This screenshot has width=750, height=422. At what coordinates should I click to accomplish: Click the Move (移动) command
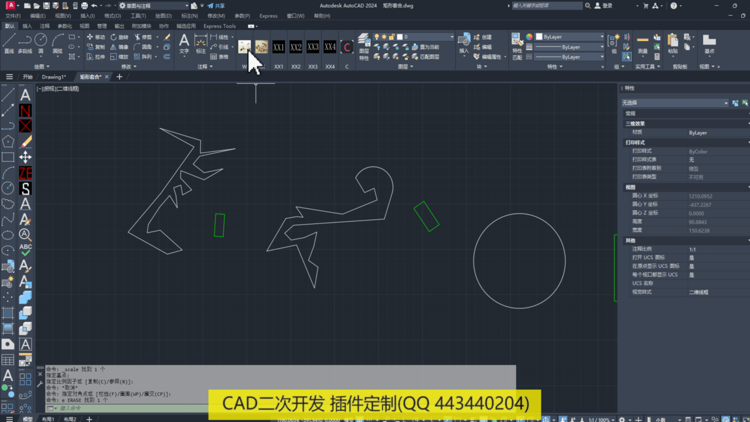coord(96,37)
